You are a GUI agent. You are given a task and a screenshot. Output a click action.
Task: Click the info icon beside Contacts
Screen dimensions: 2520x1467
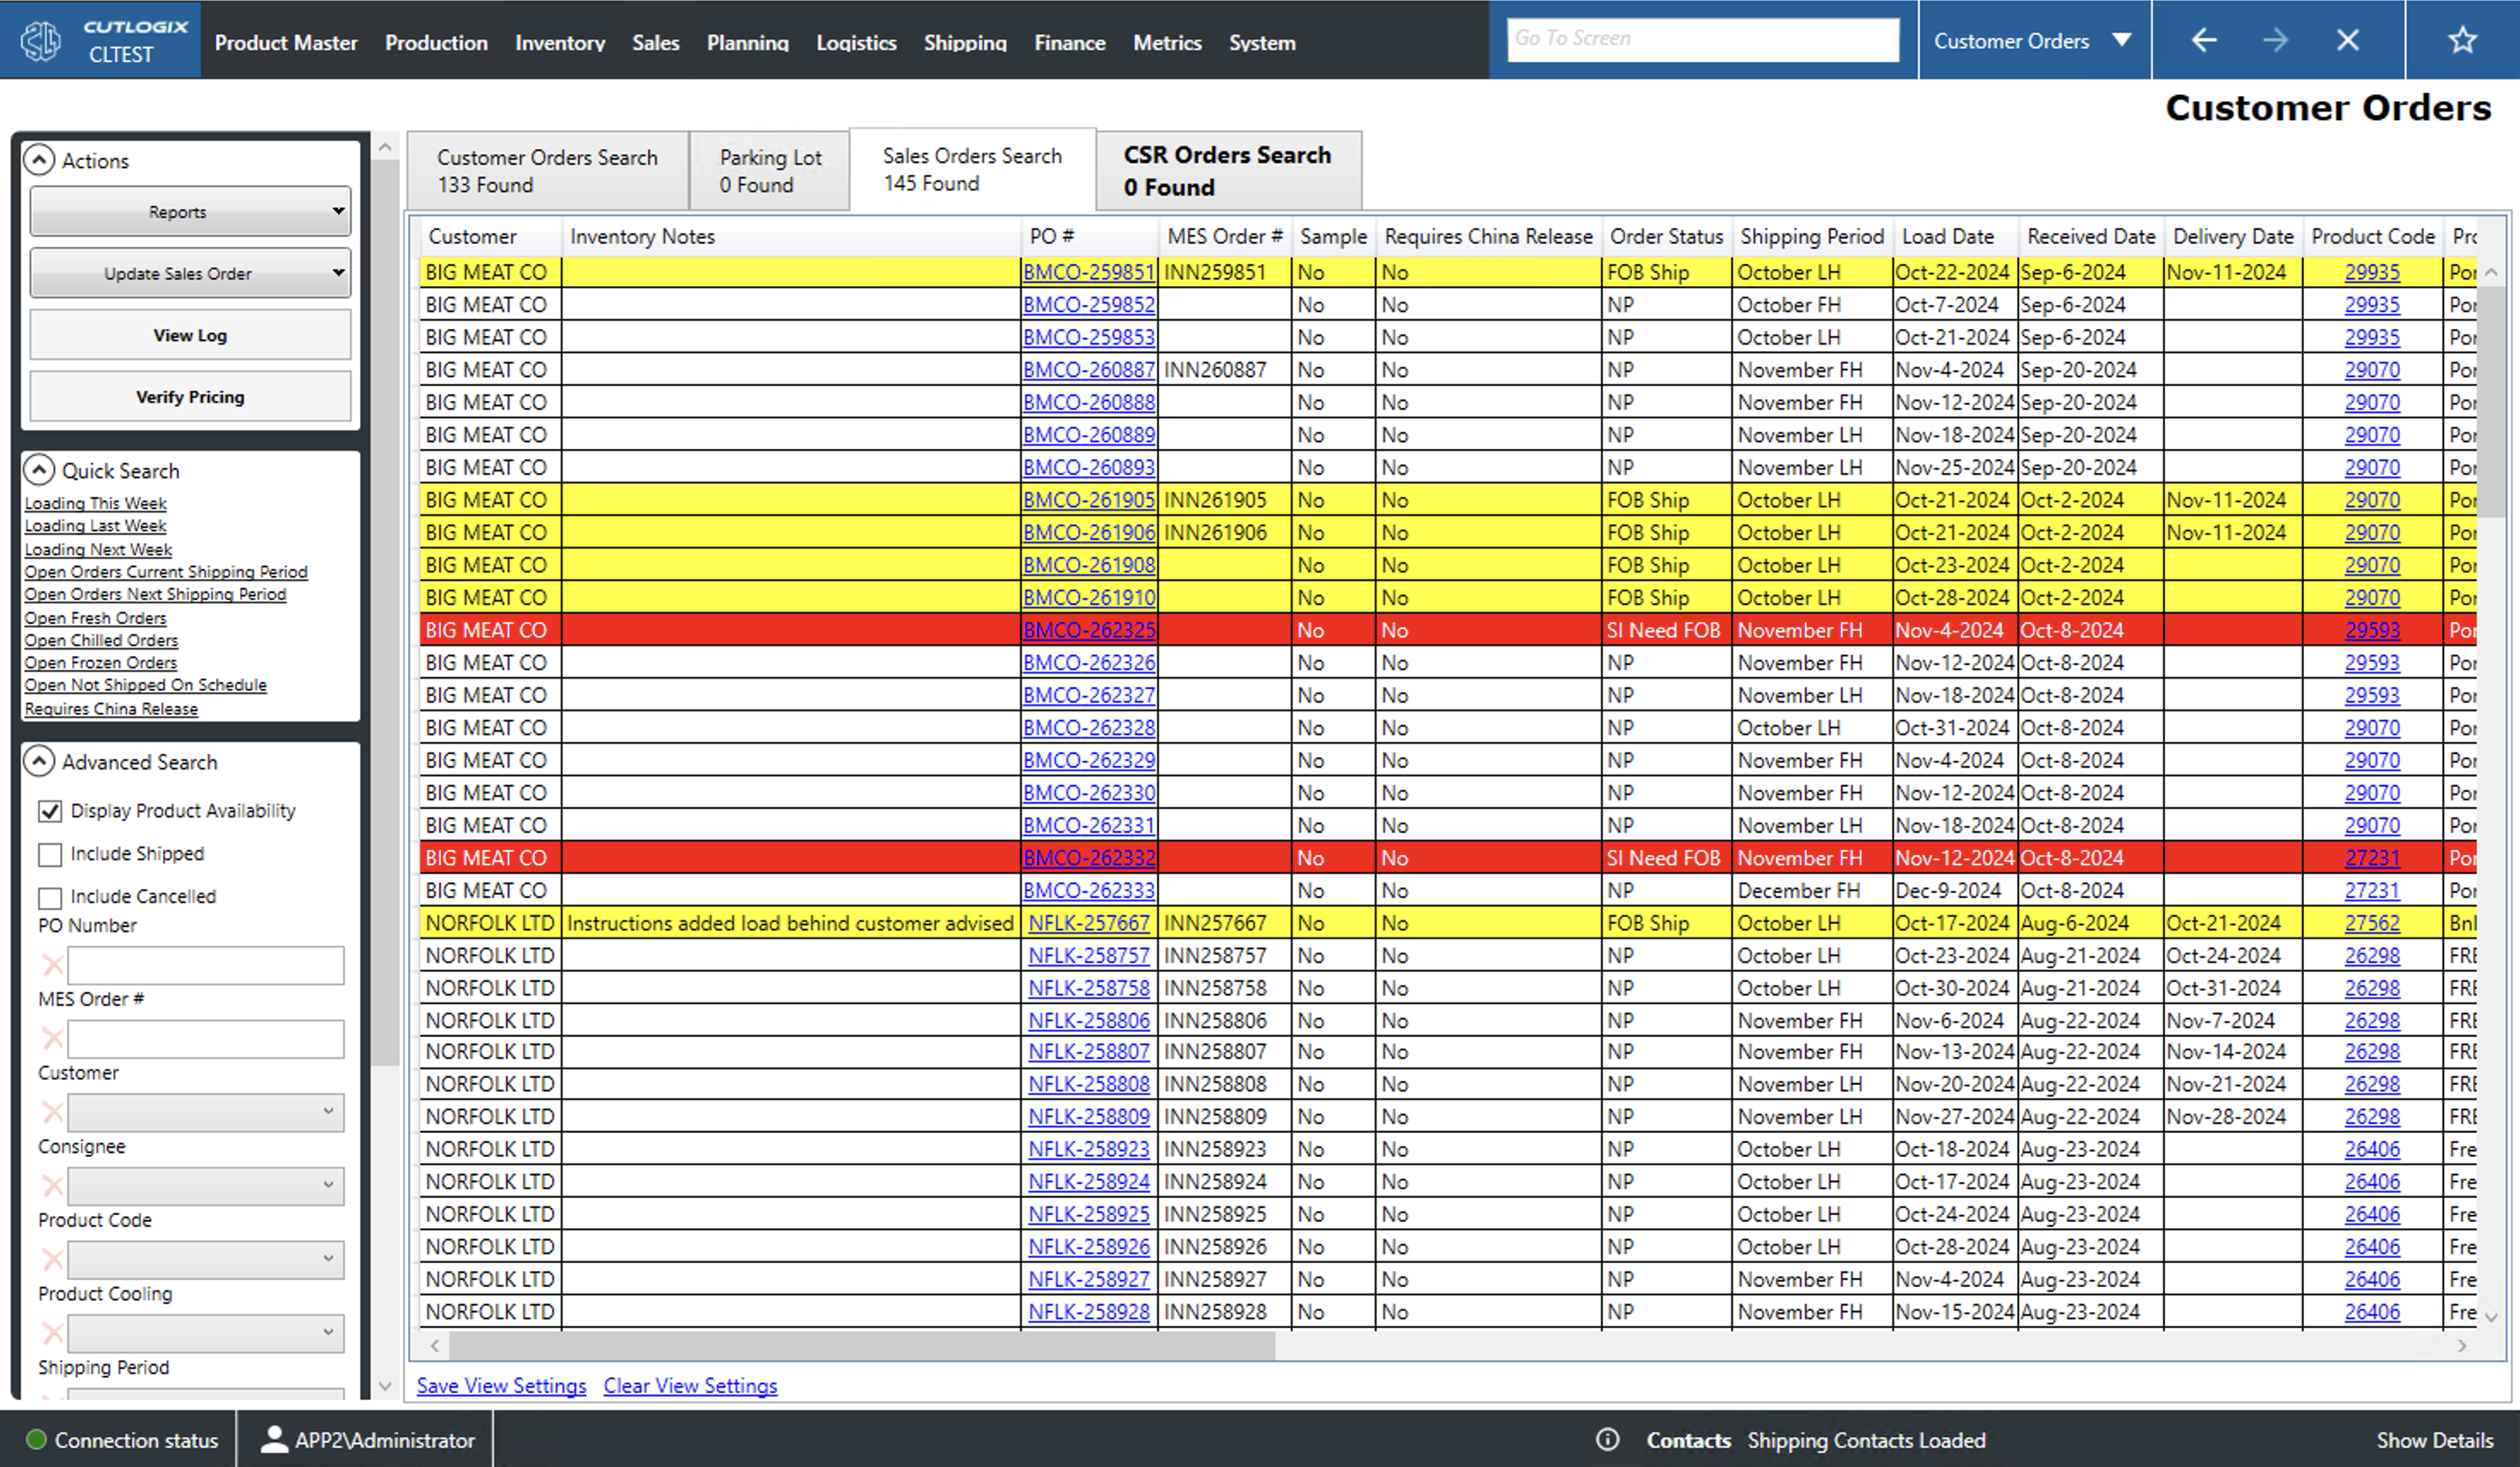click(1607, 1439)
